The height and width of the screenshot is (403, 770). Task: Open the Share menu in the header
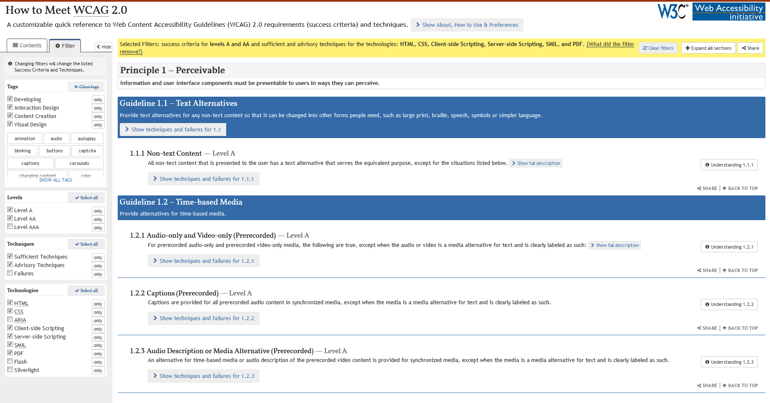750,48
